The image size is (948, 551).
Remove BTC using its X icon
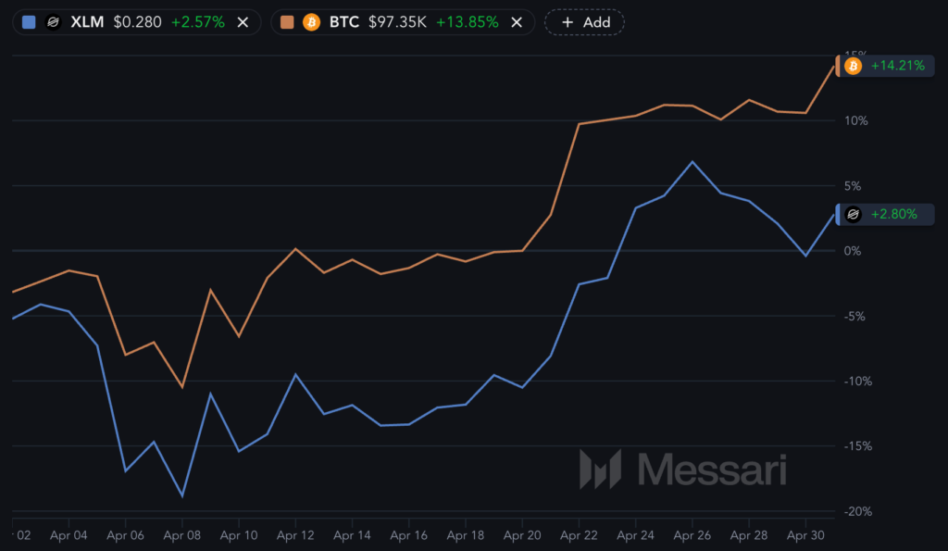pyautogui.click(x=517, y=22)
